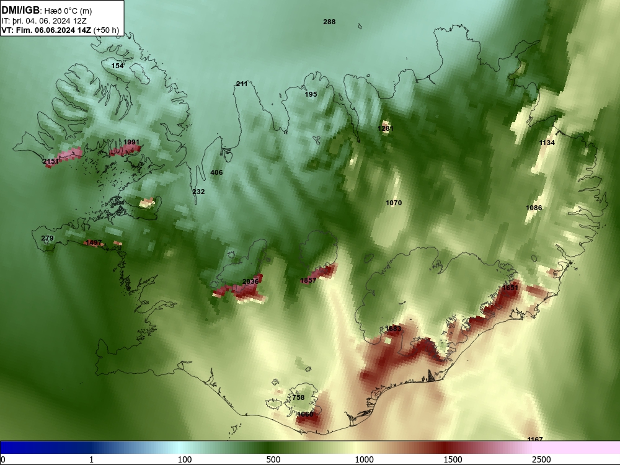This screenshot has width=620, height=465.
Task: Click the 1 tick on the color scale
Action: coord(91,459)
